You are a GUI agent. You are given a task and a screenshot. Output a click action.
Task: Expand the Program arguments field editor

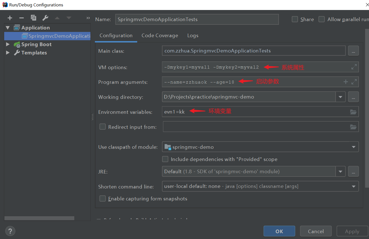point(354,82)
